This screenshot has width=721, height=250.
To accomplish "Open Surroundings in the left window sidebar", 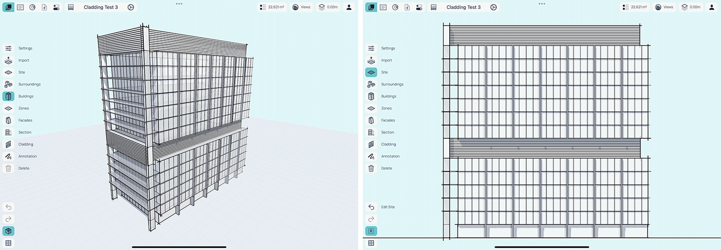I will pos(9,84).
